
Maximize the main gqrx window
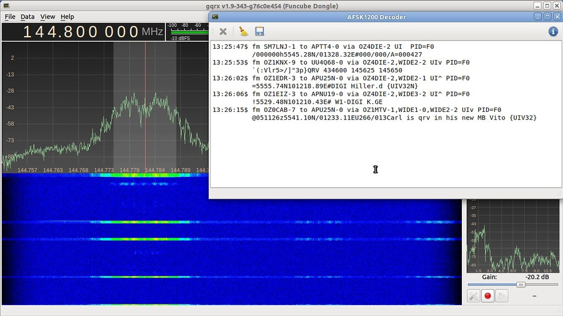[547, 5]
